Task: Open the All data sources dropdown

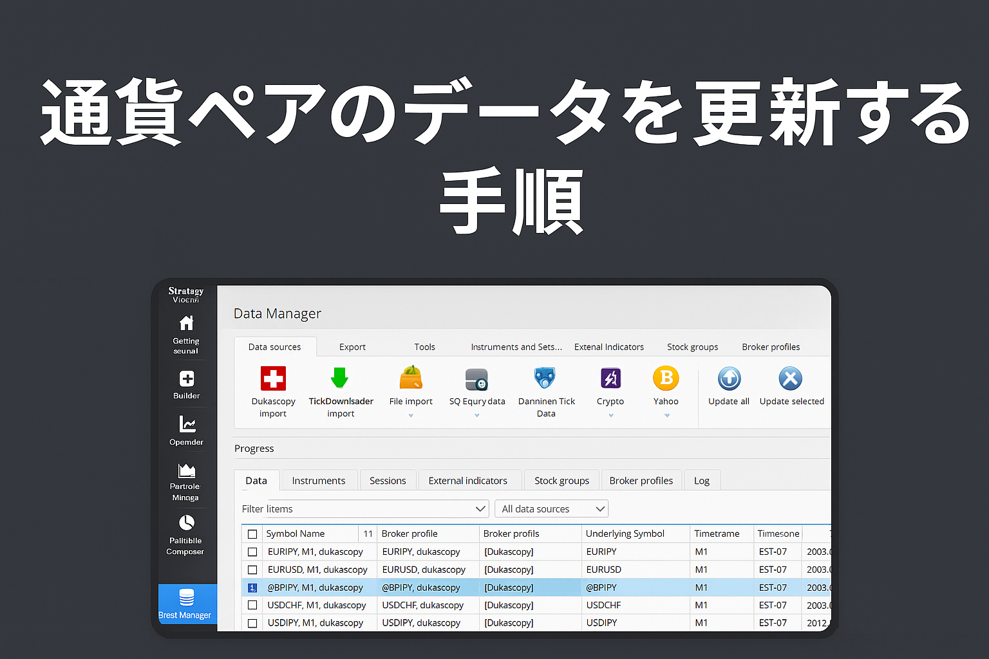Action: [552, 509]
